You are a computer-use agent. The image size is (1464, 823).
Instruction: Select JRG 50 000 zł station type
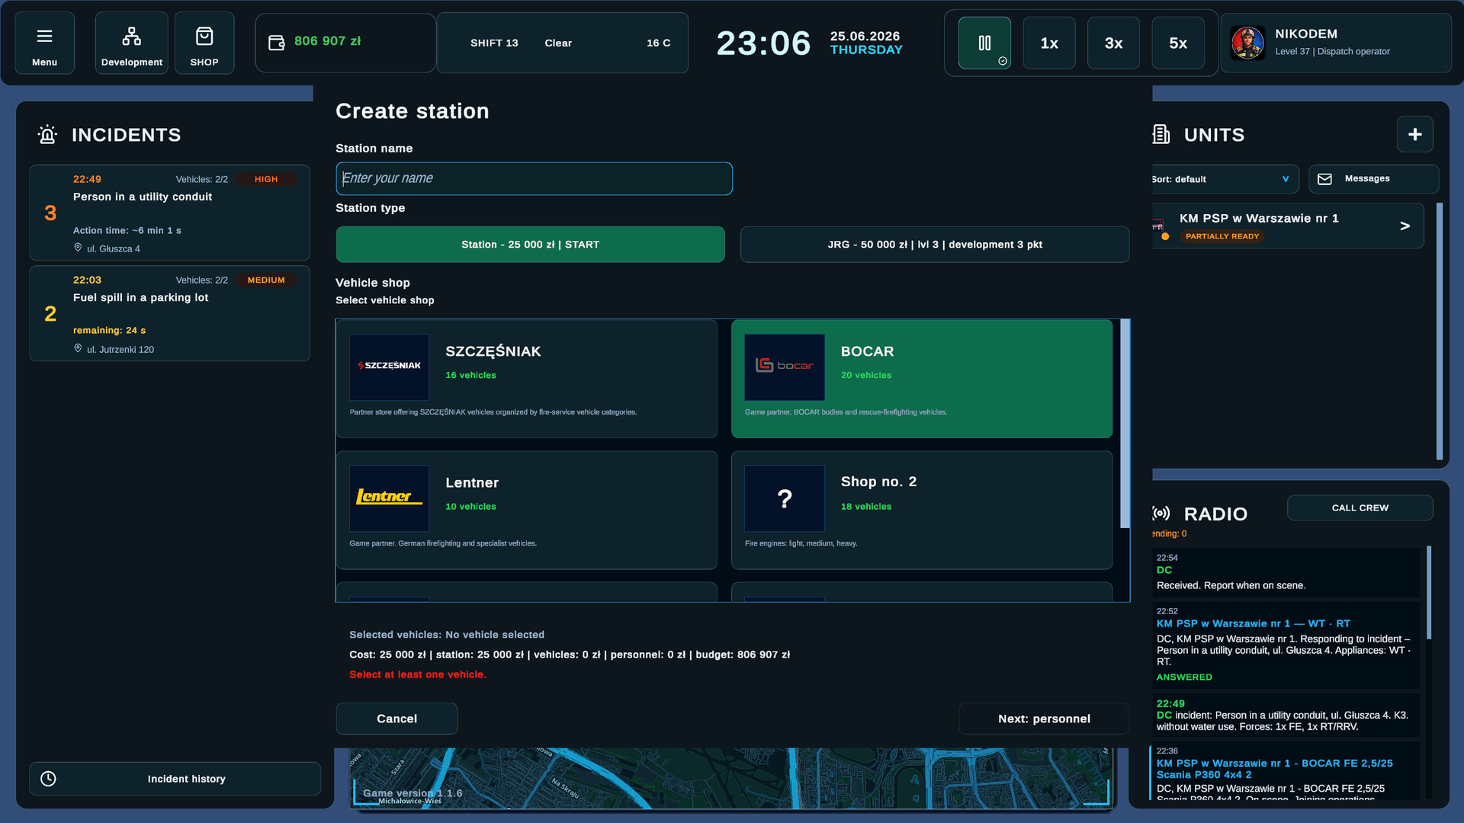pos(935,245)
